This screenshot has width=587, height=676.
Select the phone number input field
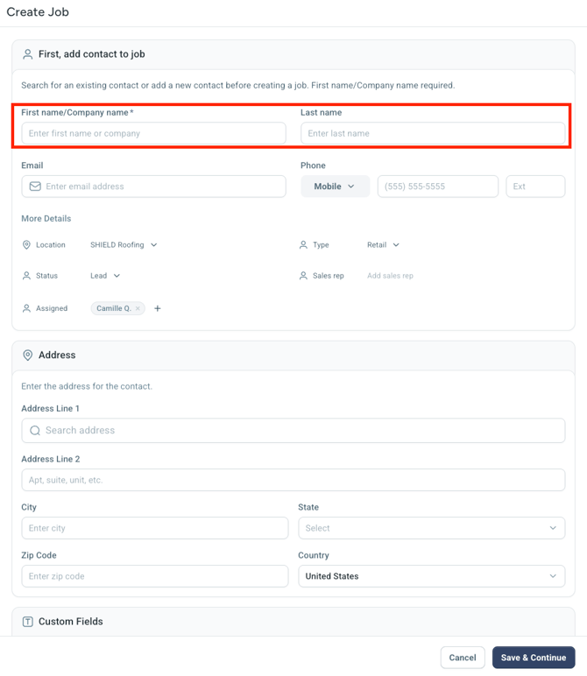pos(437,187)
